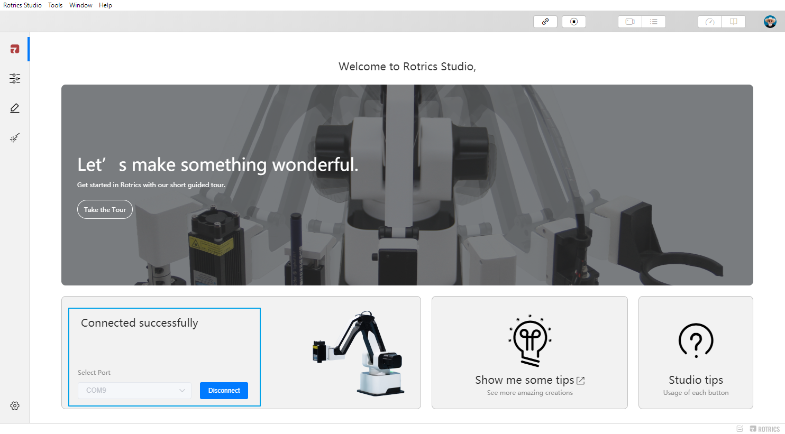
Task: Click the 'Select Port' label
Action: (x=94, y=373)
